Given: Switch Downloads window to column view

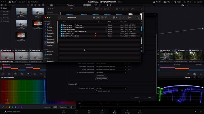Looking at the screenshot, I should tap(102, 18).
